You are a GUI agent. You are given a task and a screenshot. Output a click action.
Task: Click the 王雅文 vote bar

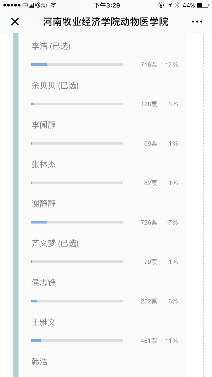click(x=77, y=340)
